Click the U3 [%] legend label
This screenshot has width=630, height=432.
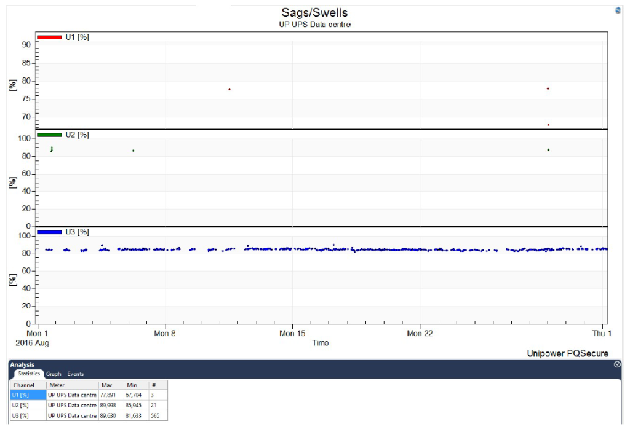pos(77,232)
